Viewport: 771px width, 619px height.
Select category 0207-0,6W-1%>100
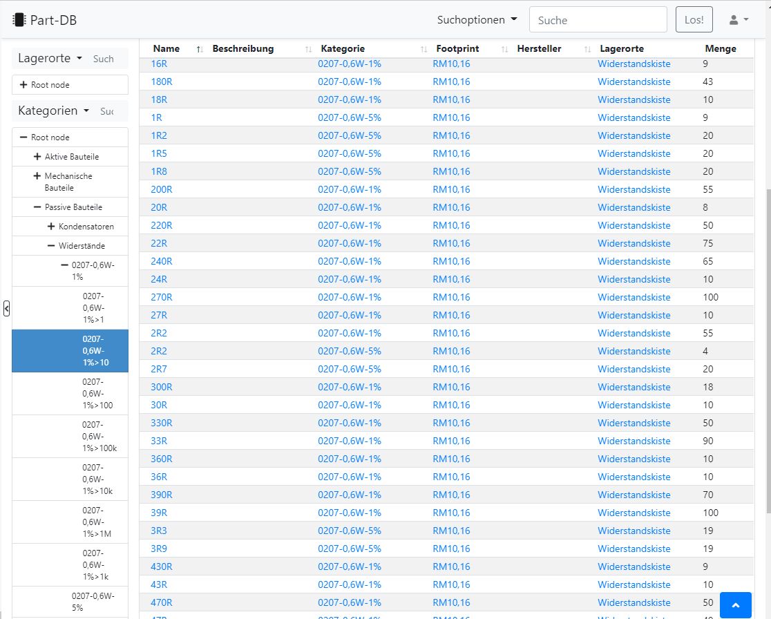pyautogui.click(x=70, y=393)
